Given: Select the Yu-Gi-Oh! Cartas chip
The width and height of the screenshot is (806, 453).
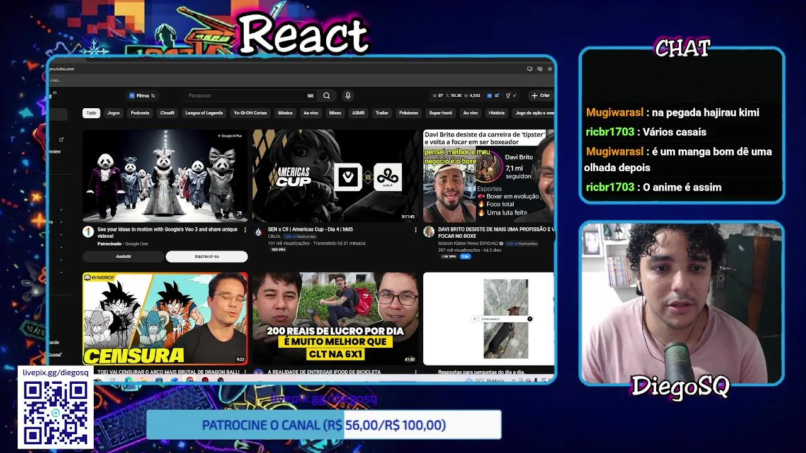Looking at the screenshot, I should click(x=251, y=113).
